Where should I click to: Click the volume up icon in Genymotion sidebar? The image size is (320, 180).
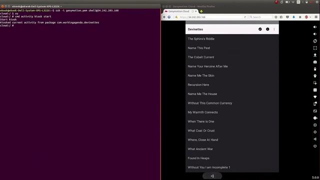click(x=315, y=27)
